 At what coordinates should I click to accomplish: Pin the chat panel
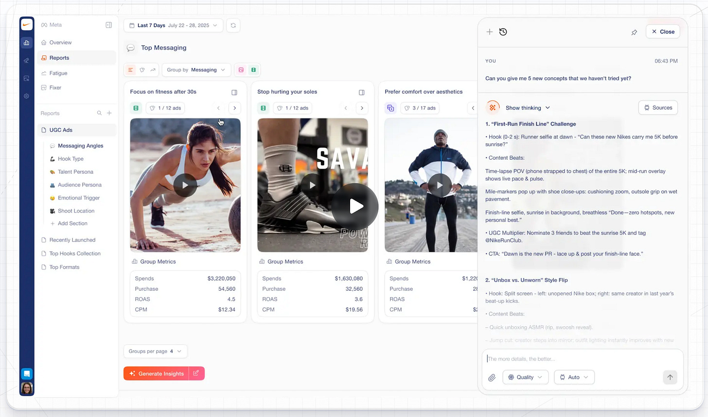(634, 32)
